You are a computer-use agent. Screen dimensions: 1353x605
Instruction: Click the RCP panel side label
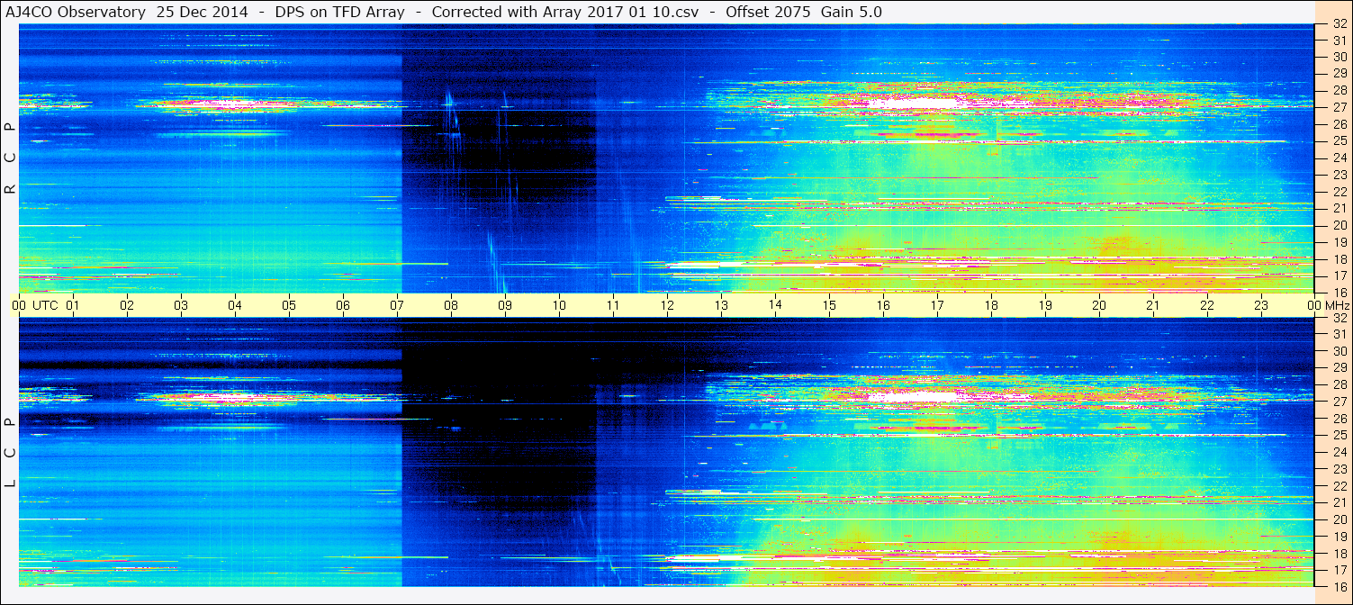[x=10, y=158]
